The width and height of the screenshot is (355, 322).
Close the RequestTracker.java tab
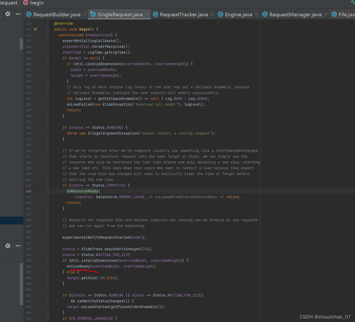[x=212, y=14]
